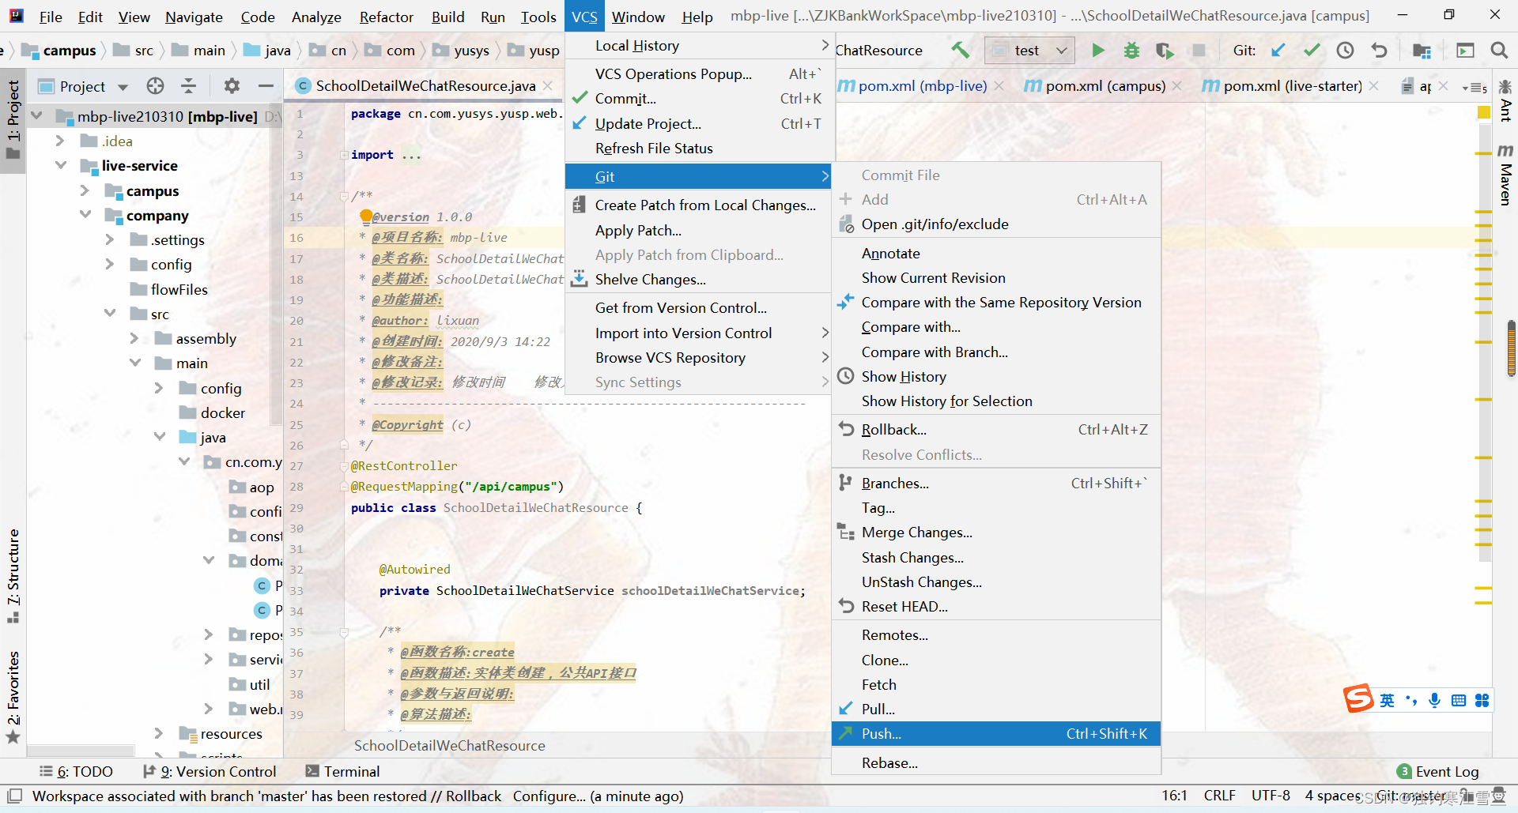Expand the resources folder

coord(159,733)
